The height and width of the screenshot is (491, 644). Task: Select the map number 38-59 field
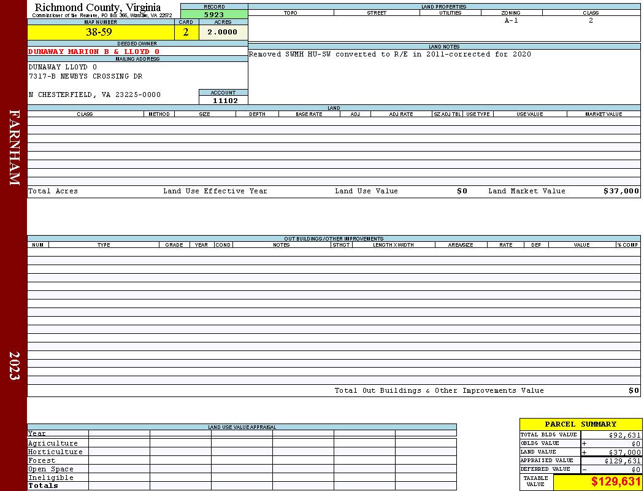click(x=101, y=32)
